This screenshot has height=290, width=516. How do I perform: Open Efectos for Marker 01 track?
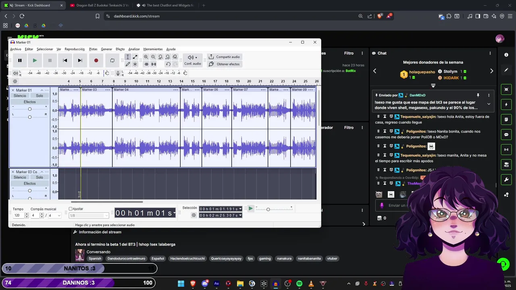(x=30, y=102)
